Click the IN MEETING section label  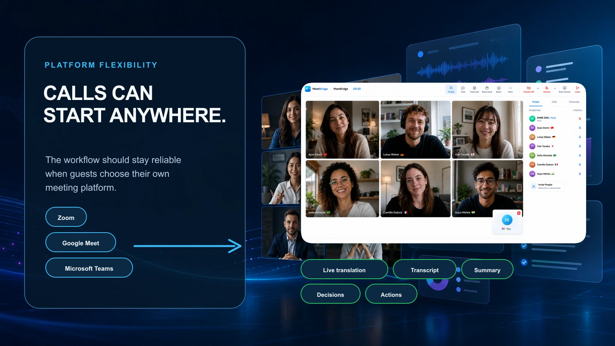point(535,110)
